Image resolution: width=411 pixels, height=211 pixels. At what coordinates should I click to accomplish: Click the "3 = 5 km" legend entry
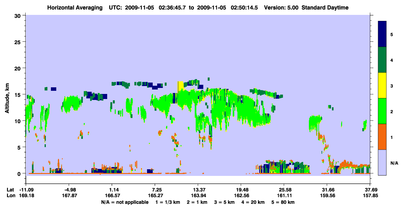tap(224, 202)
